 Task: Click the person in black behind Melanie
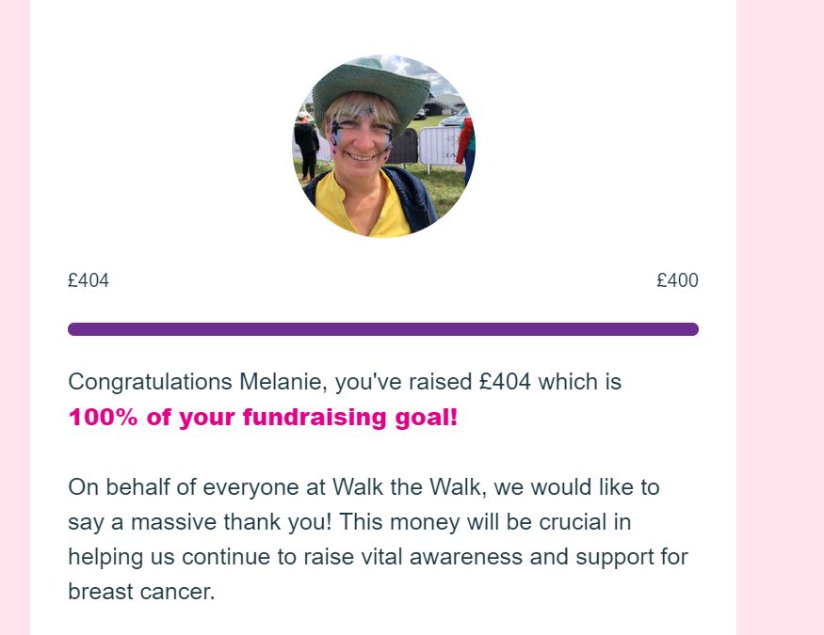coord(306,146)
